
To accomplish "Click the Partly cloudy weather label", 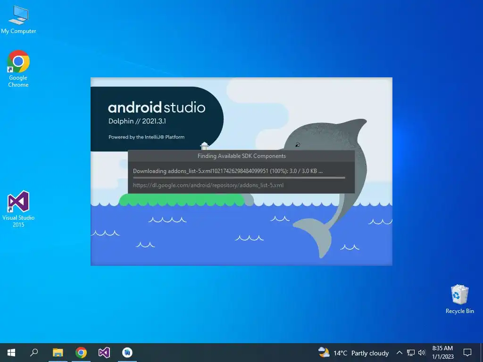I will (x=370, y=353).
